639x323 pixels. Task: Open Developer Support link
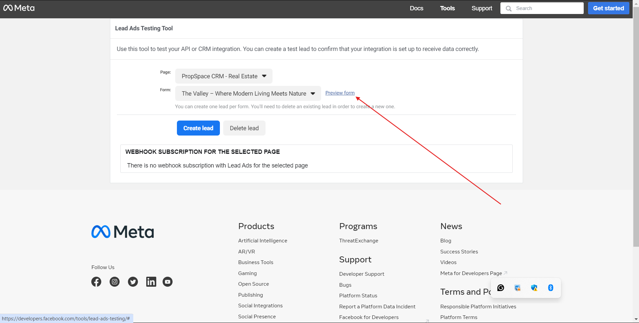pos(362,274)
